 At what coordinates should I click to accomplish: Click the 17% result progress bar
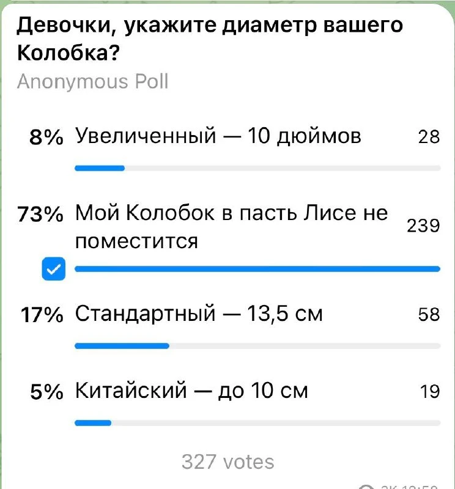(257, 346)
